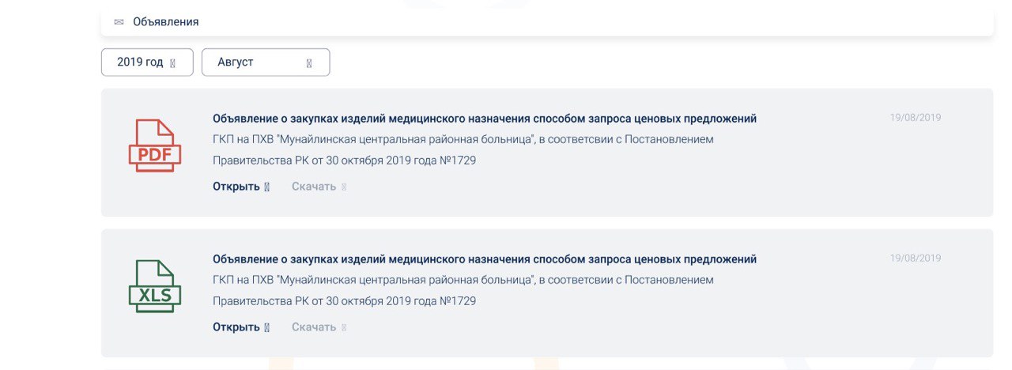Download the XLS announcement via Скачать
The height and width of the screenshot is (370, 1012).
[314, 327]
